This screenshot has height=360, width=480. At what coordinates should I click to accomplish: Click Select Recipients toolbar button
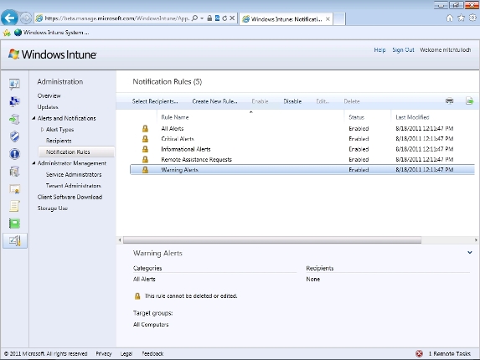[155, 101]
